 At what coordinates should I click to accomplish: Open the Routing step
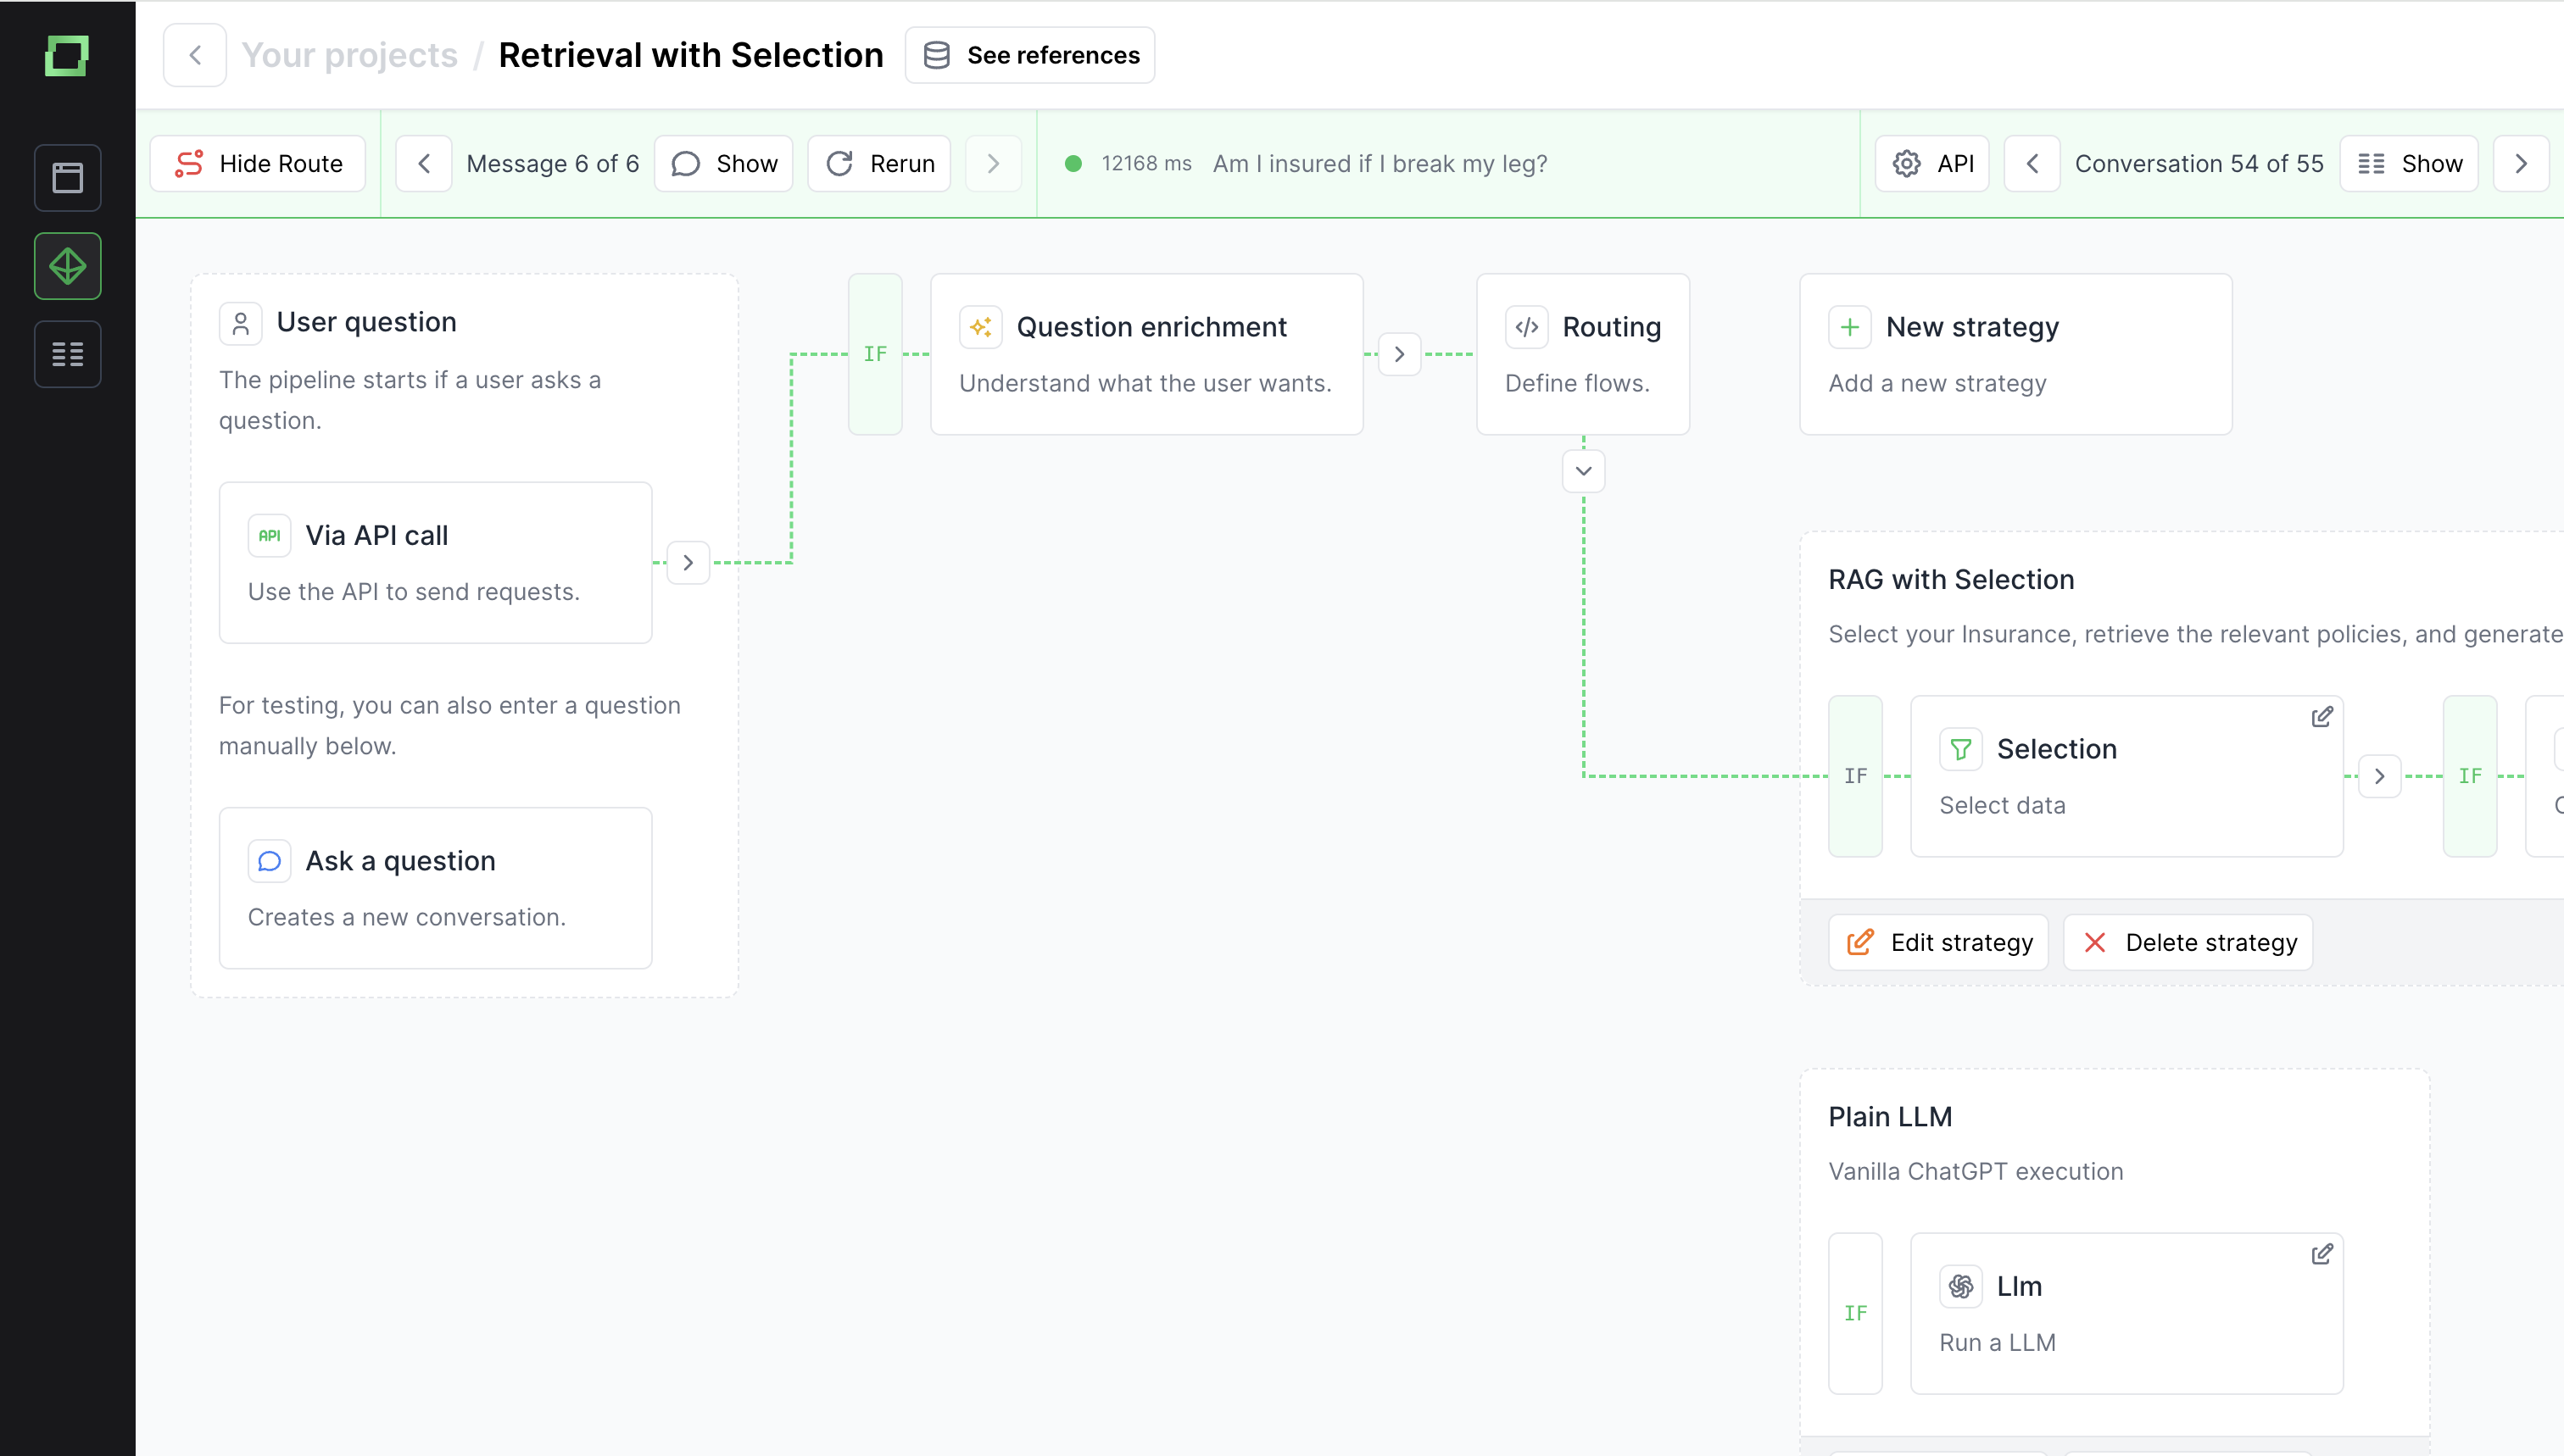pyautogui.click(x=1583, y=354)
